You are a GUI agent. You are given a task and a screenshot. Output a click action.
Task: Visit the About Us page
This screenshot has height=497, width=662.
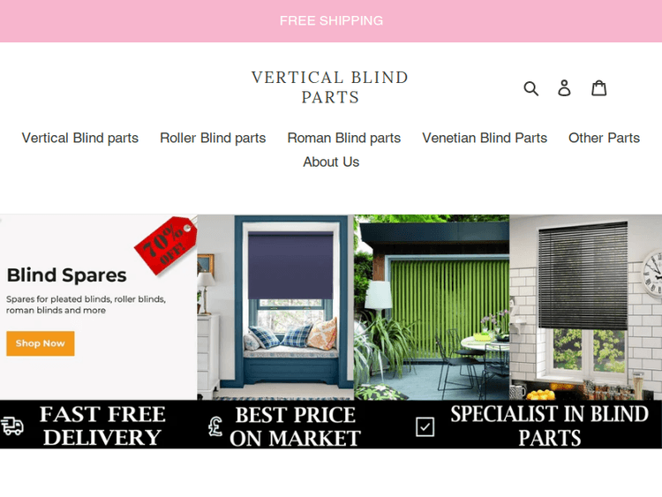pos(331,162)
